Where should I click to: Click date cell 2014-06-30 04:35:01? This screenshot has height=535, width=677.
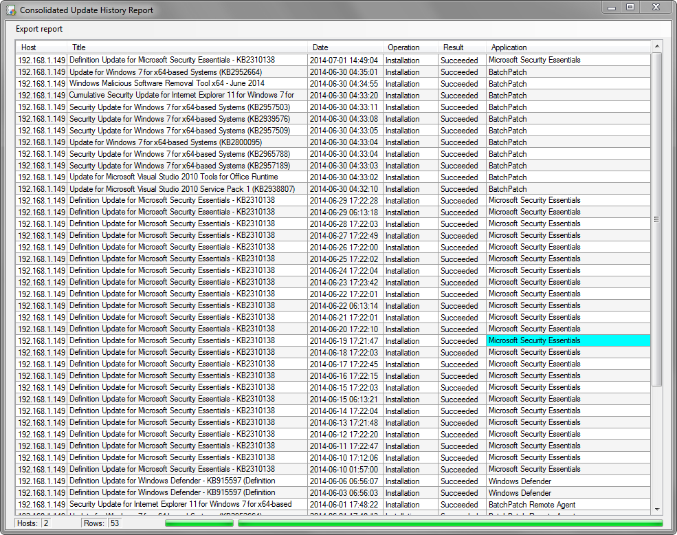click(345, 72)
